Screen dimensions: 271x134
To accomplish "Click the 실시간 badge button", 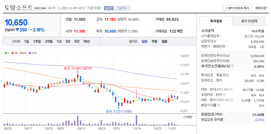I will click(109, 8).
